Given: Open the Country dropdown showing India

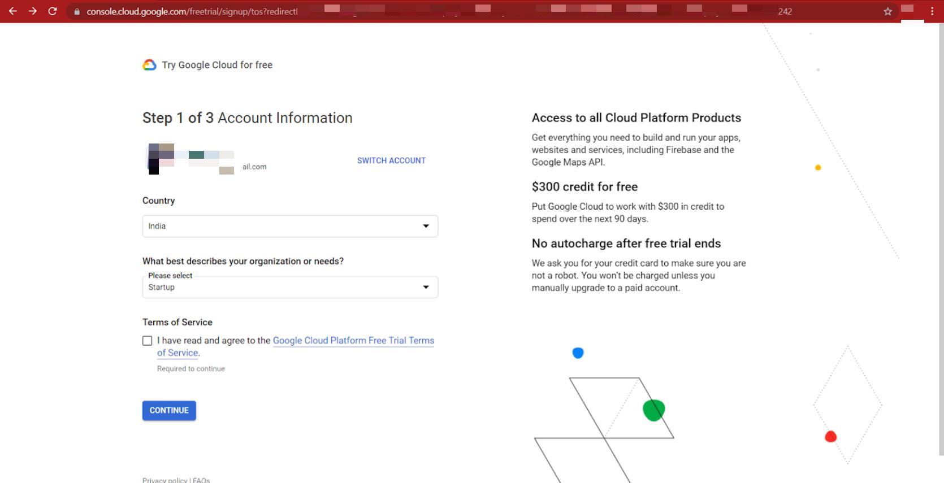Looking at the screenshot, I should (x=289, y=226).
